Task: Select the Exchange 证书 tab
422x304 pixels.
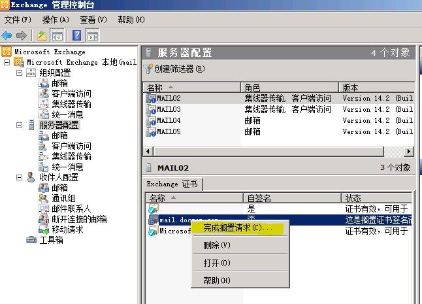Action: [x=172, y=184]
